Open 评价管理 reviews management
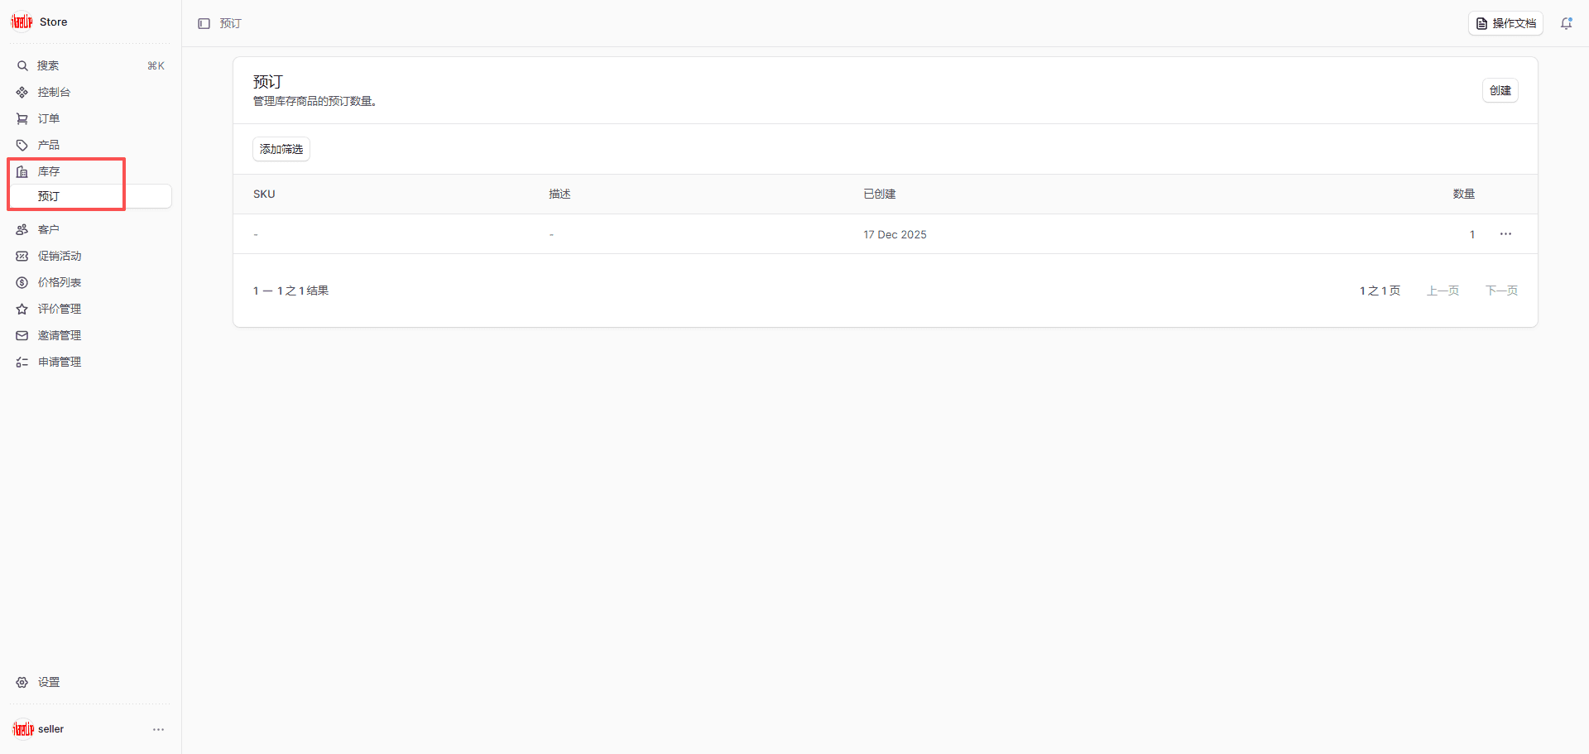 click(60, 310)
